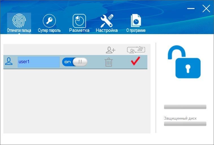Close the application window

(x=206, y=8)
